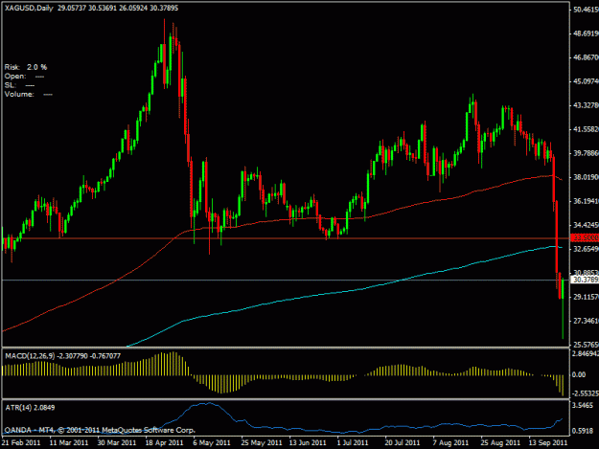Click the 32.65 price scale label
599x449 pixels.
[586, 249]
